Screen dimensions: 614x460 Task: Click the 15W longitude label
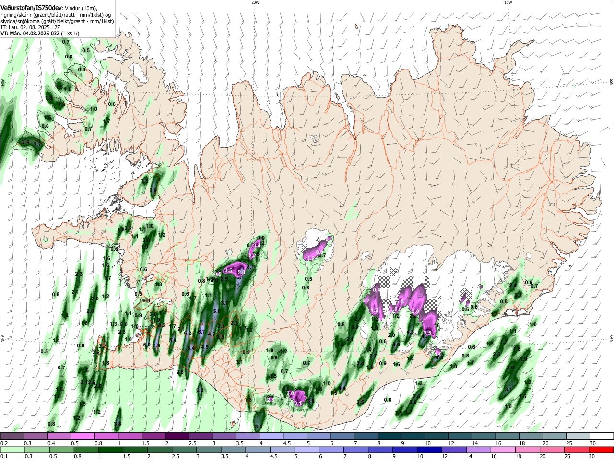pos(508,2)
